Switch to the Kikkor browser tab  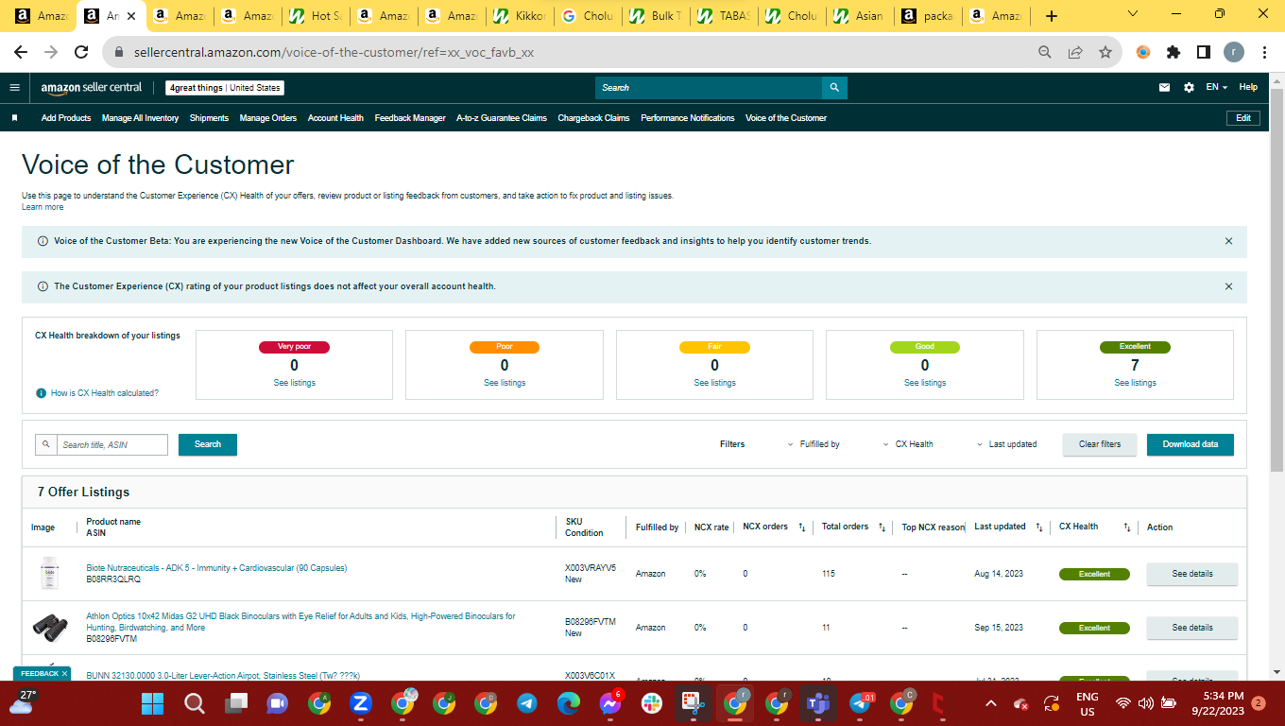point(522,16)
